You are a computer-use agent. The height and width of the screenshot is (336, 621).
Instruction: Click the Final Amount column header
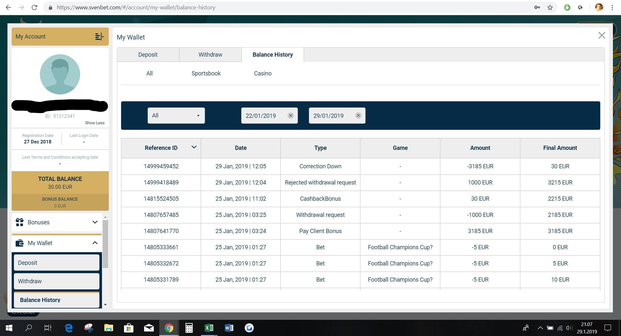(560, 148)
